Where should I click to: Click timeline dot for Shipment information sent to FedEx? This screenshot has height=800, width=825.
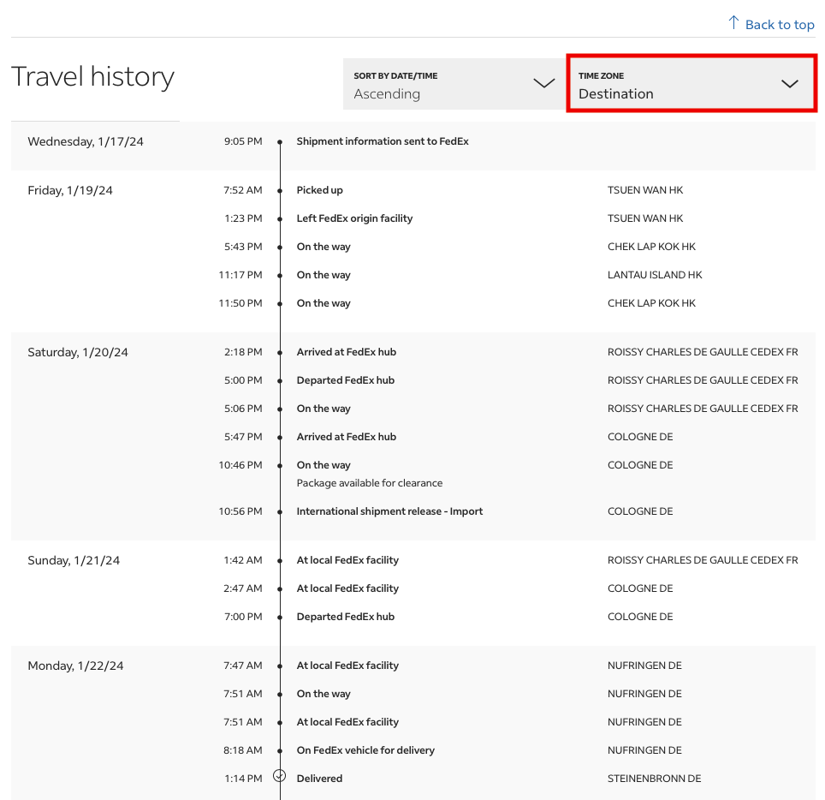(280, 142)
